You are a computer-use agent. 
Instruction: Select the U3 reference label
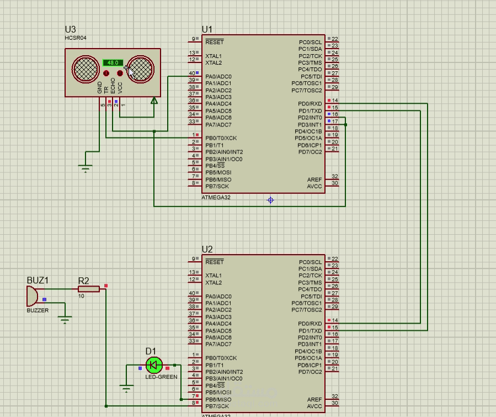[70, 29]
